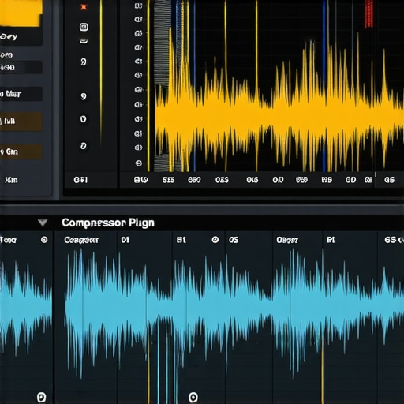The height and width of the screenshot is (404, 404).
Task: Collapse the Compressor Plign section with its triangle
Action: [x=43, y=223]
